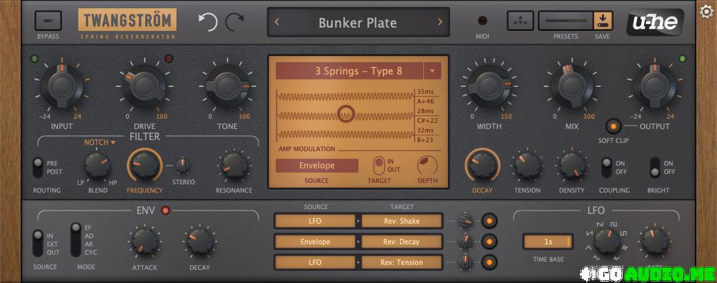Open the 3 Springs – Type 8 dropdown arrow
Image resolution: width=717 pixels, height=283 pixels.
pos(432,71)
